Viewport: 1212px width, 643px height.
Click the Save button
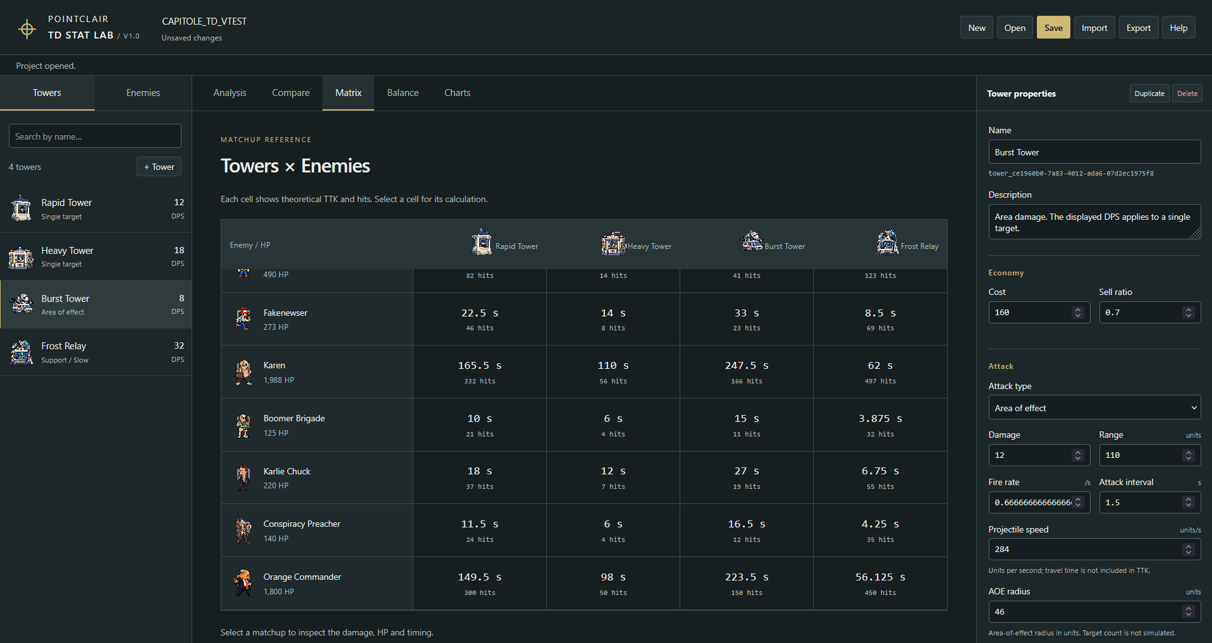coord(1053,28)
